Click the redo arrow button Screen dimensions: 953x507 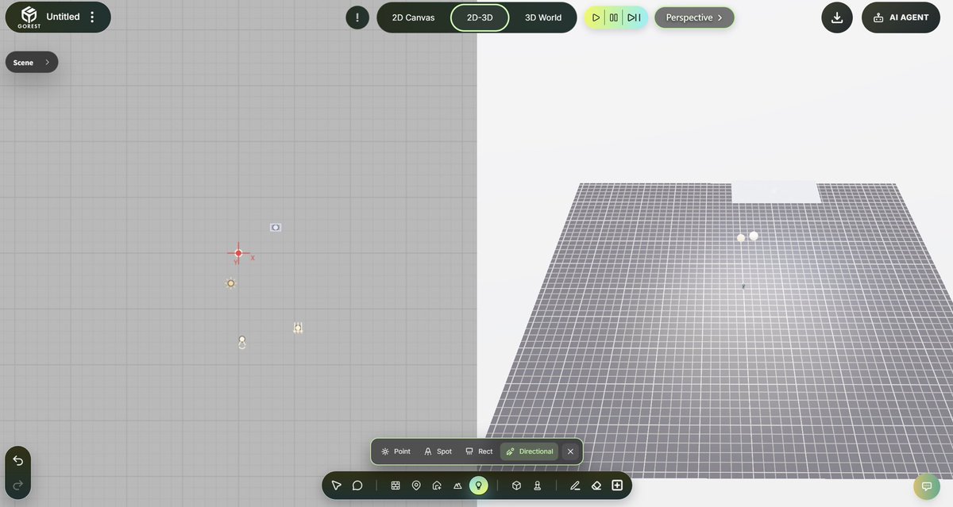18,485
